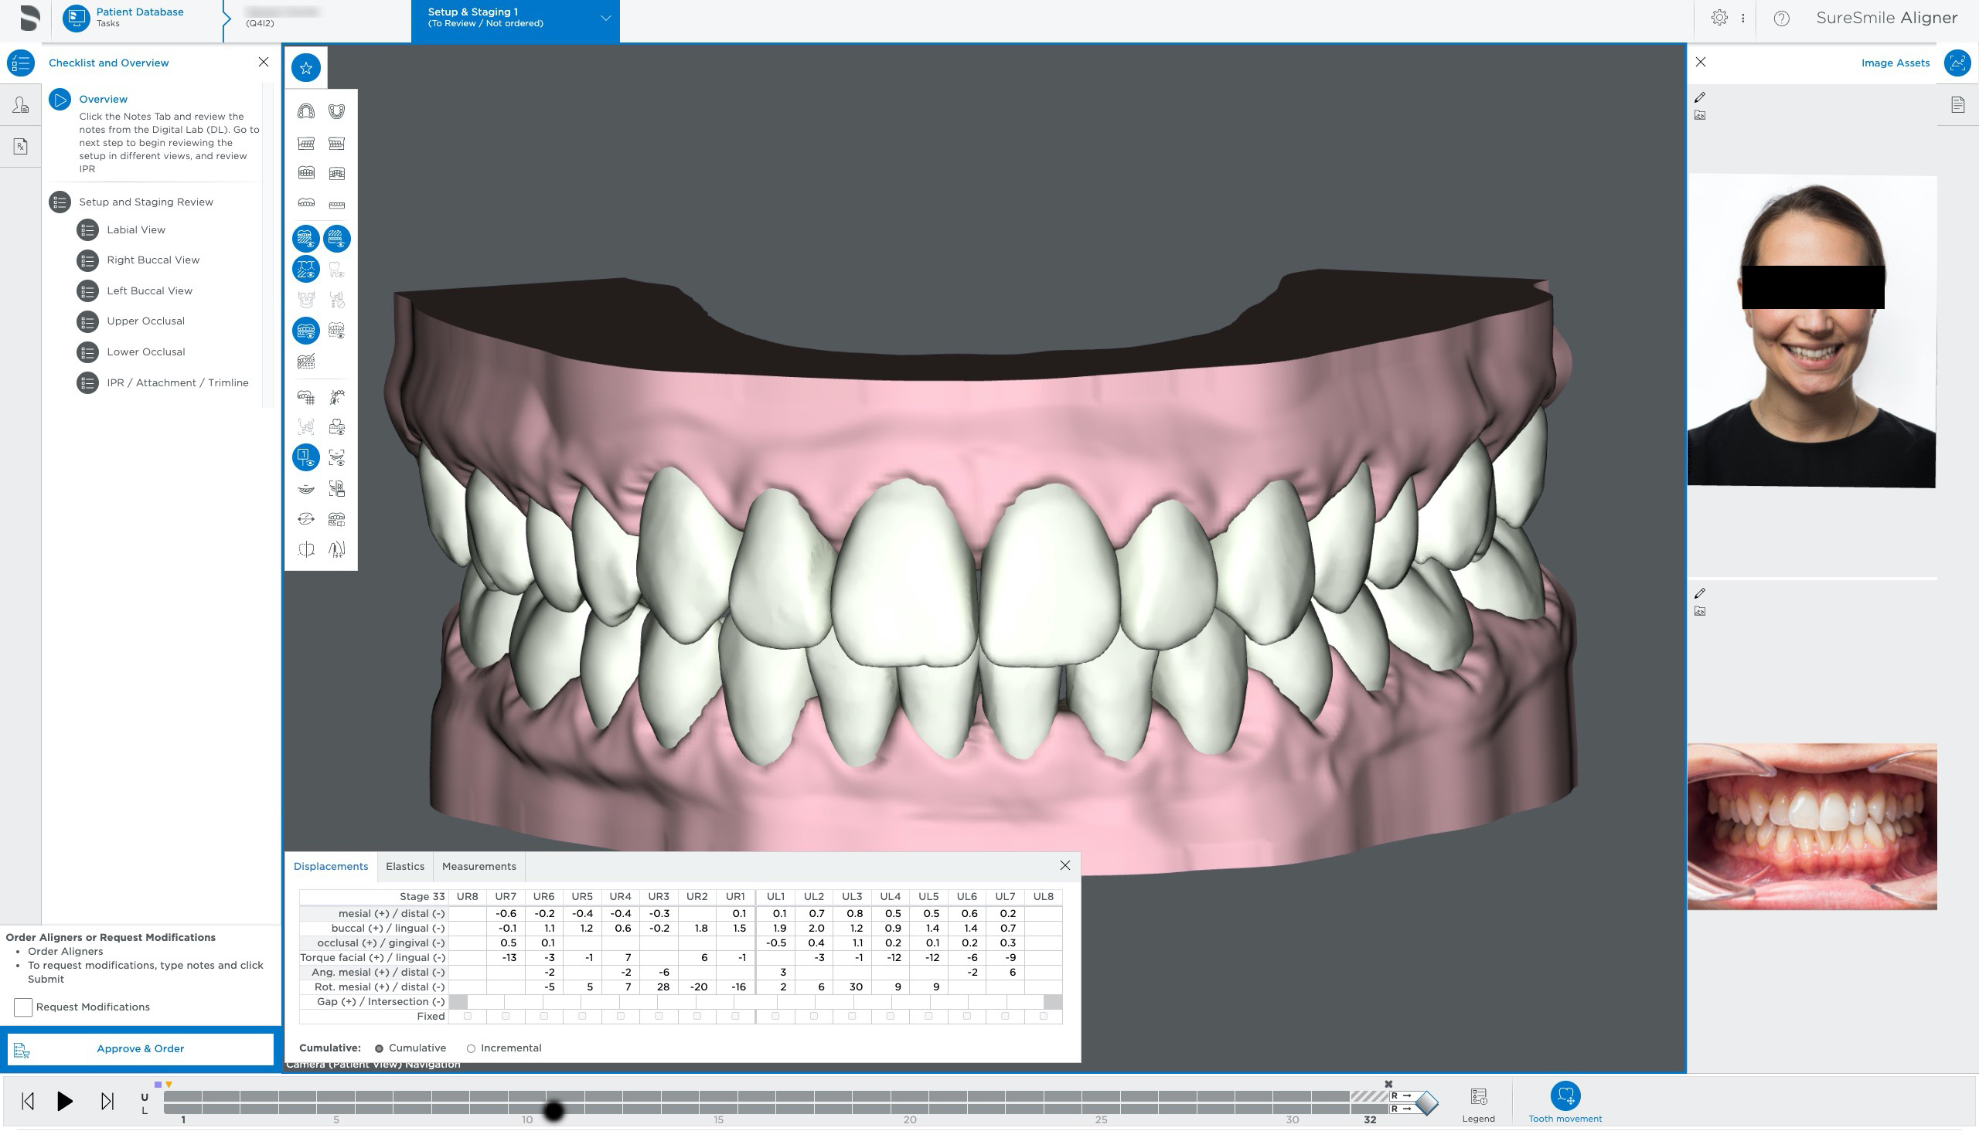Click the Approve & Order button
The image size is (1979, 1131).
point(140,1048)
